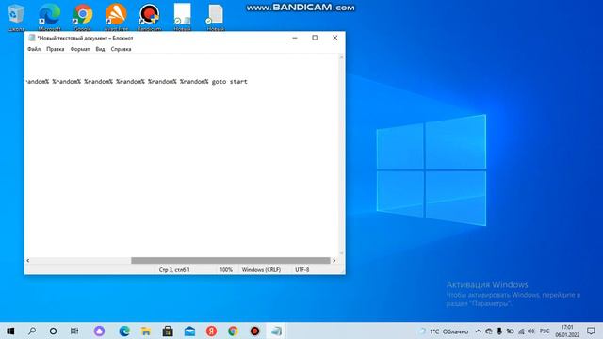Open the Справка menu
Image resolution: width=603 pixels, height=339 pixels.
[x=121, y=49]
